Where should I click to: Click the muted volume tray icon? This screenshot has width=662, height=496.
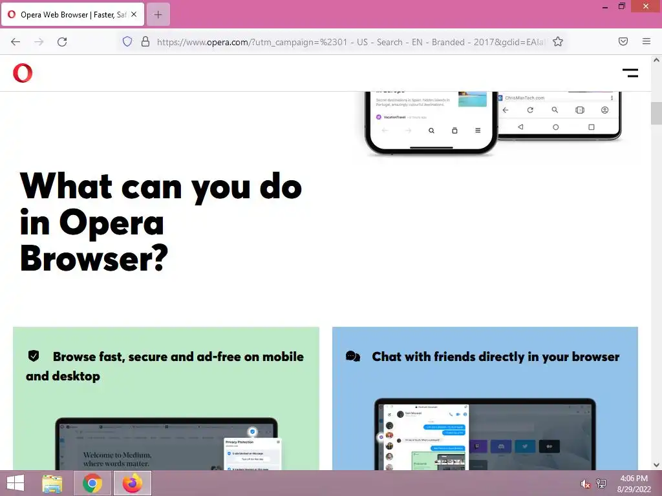585,484
